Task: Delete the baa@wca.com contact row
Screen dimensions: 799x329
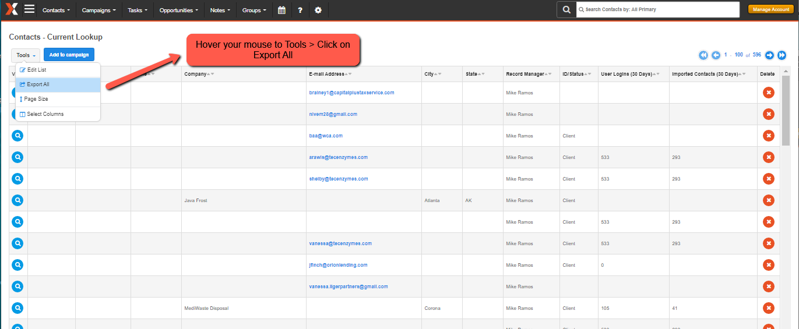Action: coord(768,136)
